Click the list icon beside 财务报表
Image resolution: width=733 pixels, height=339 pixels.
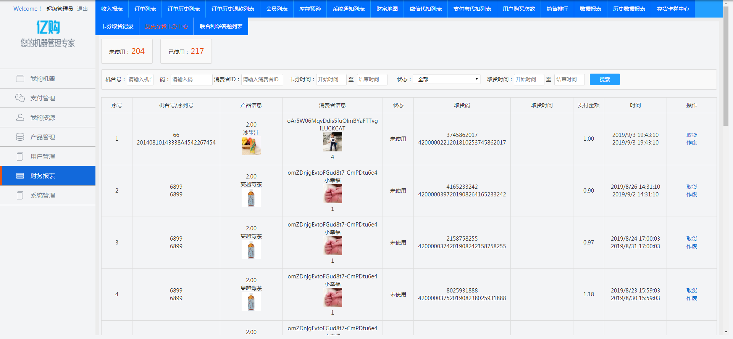[x=20, y=176]
